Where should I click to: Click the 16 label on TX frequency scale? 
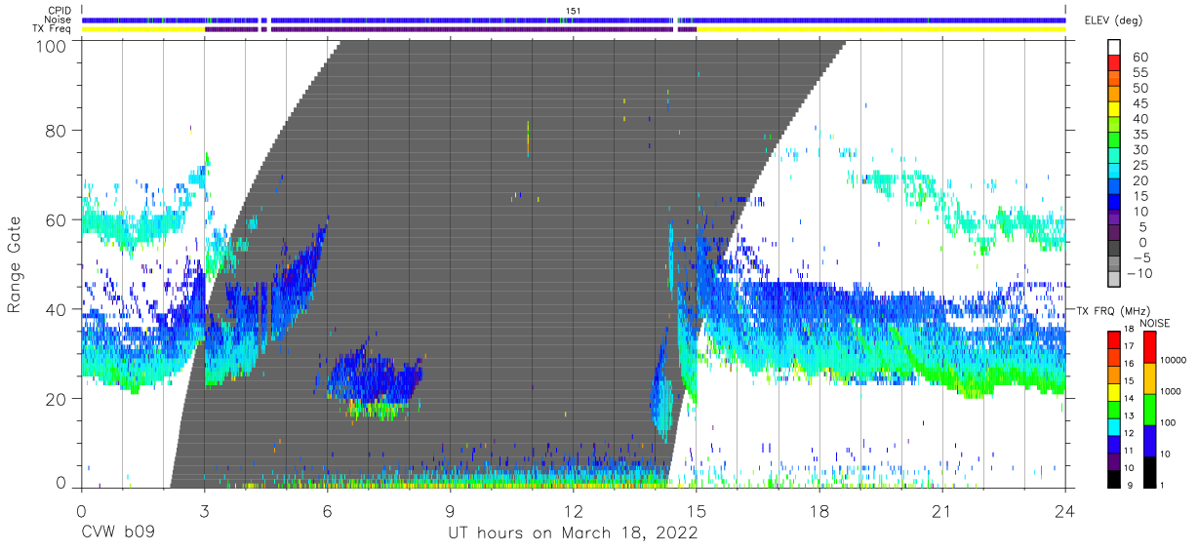tap(1130, 363)
